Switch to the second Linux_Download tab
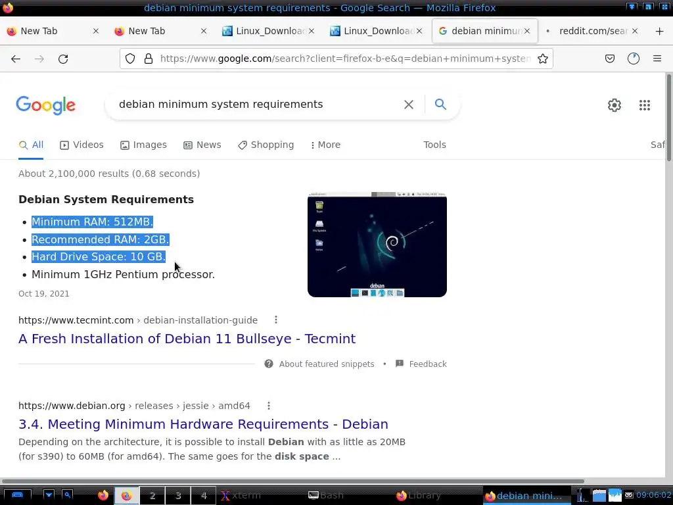 [x=377, y=31]
